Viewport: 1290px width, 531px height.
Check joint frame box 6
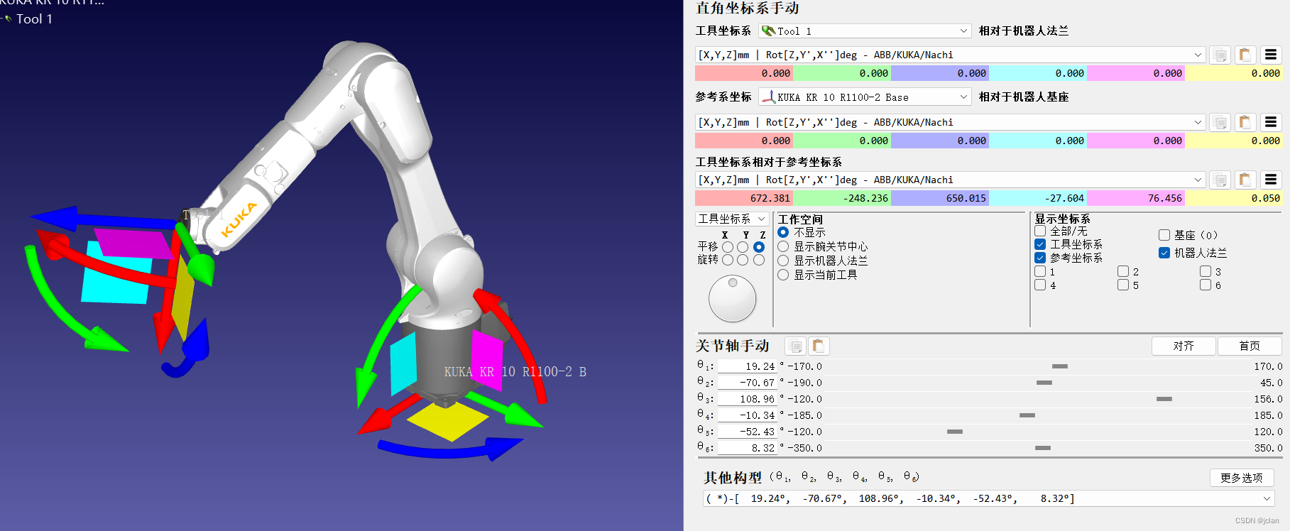point(1206,285)
